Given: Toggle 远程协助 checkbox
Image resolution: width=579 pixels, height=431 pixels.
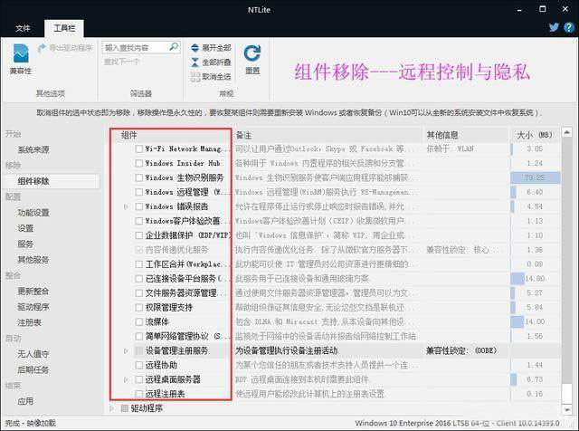Looking at the screenshot, I should point(138,365).
